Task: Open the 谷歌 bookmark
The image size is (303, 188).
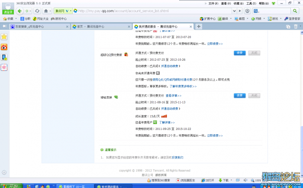Action: click(26, 19)
